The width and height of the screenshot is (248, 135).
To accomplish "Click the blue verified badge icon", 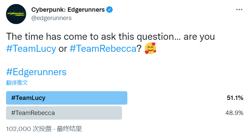I will [110, 10].
